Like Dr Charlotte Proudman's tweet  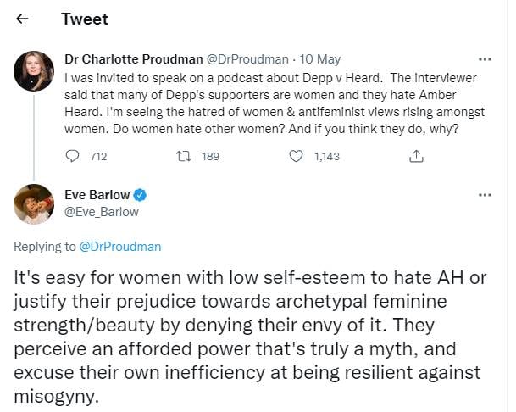[296, 156]
